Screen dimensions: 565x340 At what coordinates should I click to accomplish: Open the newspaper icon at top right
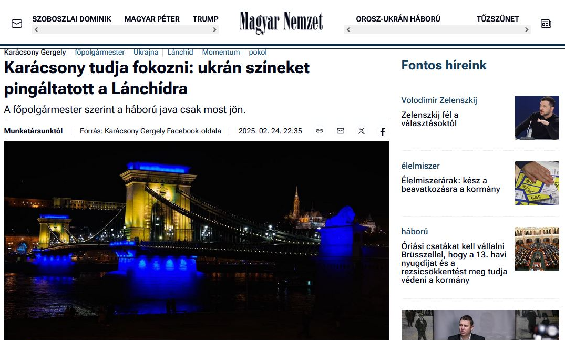click(546, 24)
